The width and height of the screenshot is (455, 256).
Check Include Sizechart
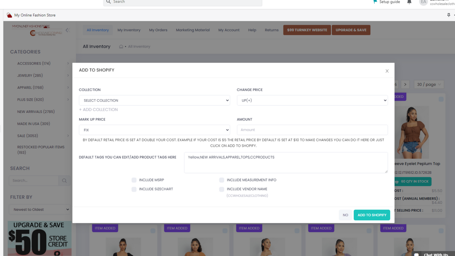coord(134,189)
